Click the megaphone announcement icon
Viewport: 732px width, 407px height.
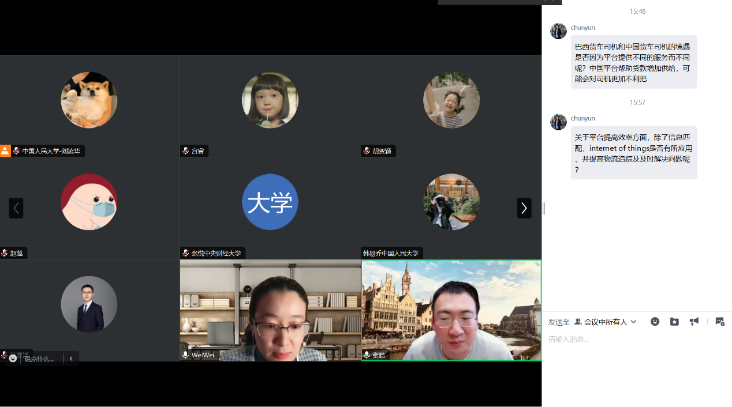(694, 322)
